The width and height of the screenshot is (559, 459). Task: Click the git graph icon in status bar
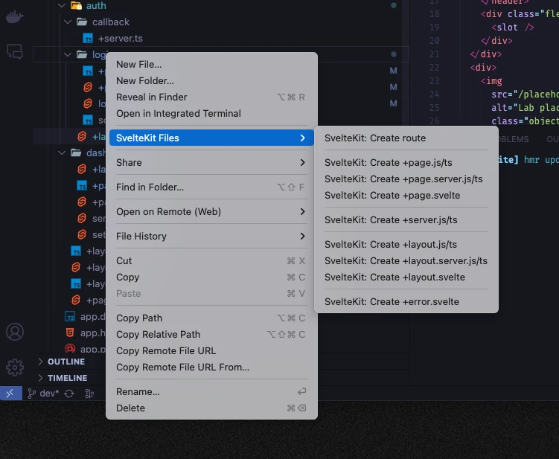click(x=89, y=394)
